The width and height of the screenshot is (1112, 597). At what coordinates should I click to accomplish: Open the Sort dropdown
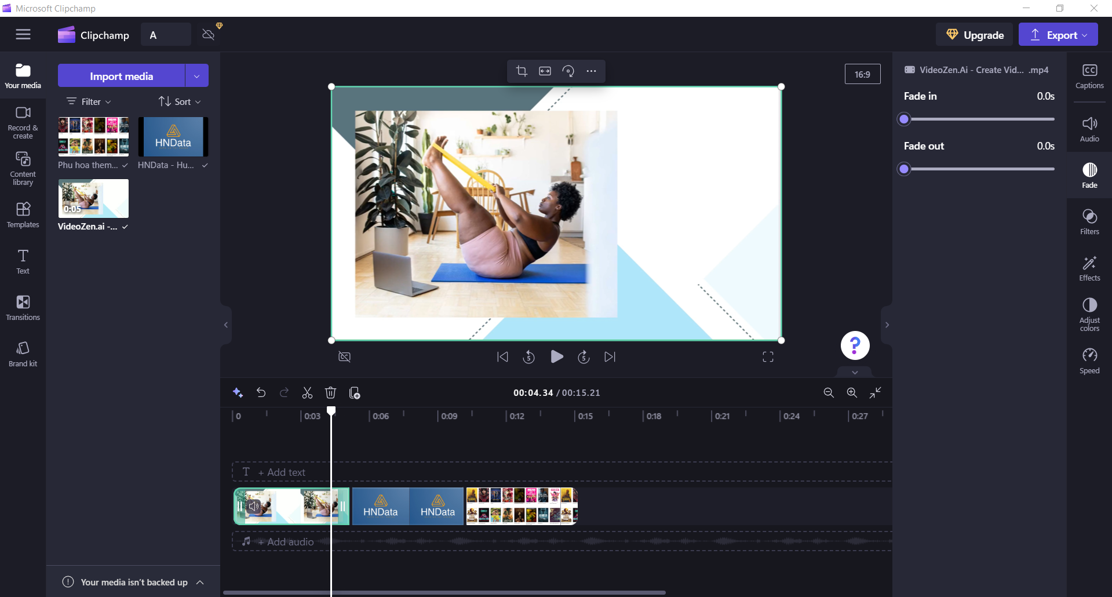tap(180, 101)
